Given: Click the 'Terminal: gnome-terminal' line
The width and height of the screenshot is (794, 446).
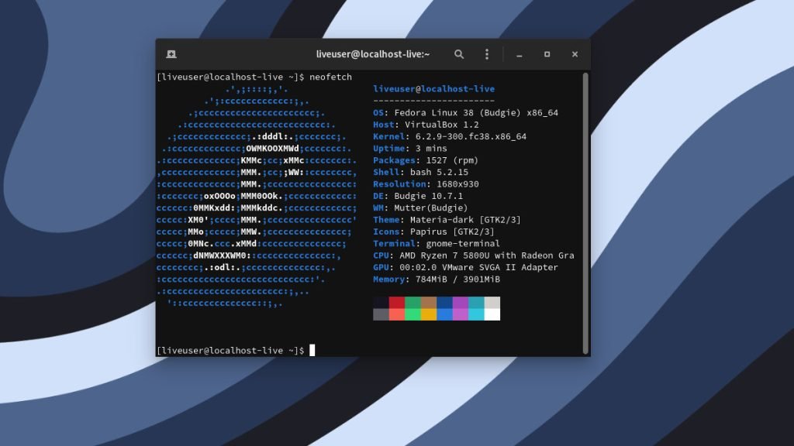Looking at the screenshot, I should click(x=437, y=243).
